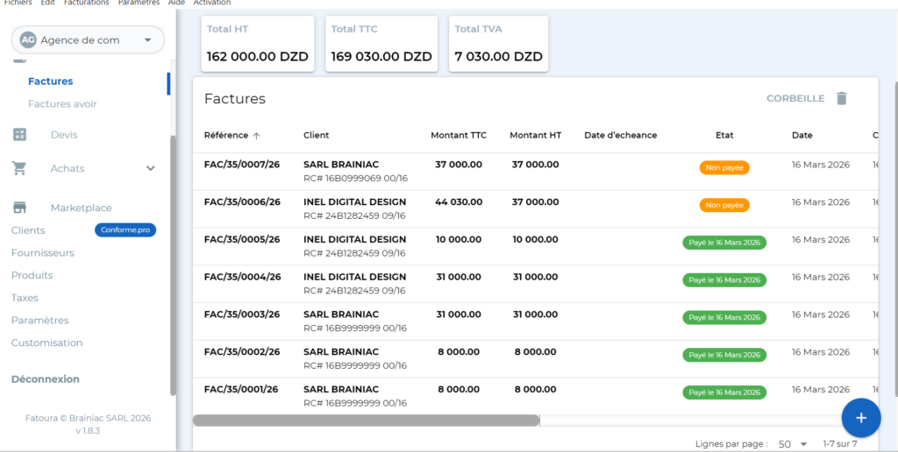Open the Edit menu
Viewport: 898px width, 452px height.
pos(47,3)
